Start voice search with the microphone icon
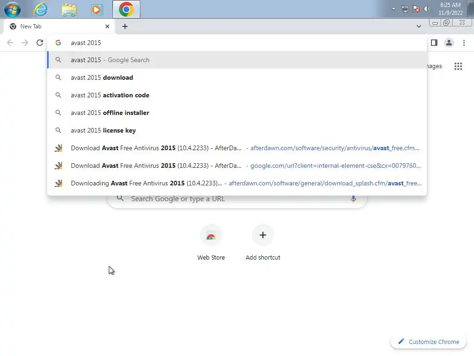 (x=353, y=198)
